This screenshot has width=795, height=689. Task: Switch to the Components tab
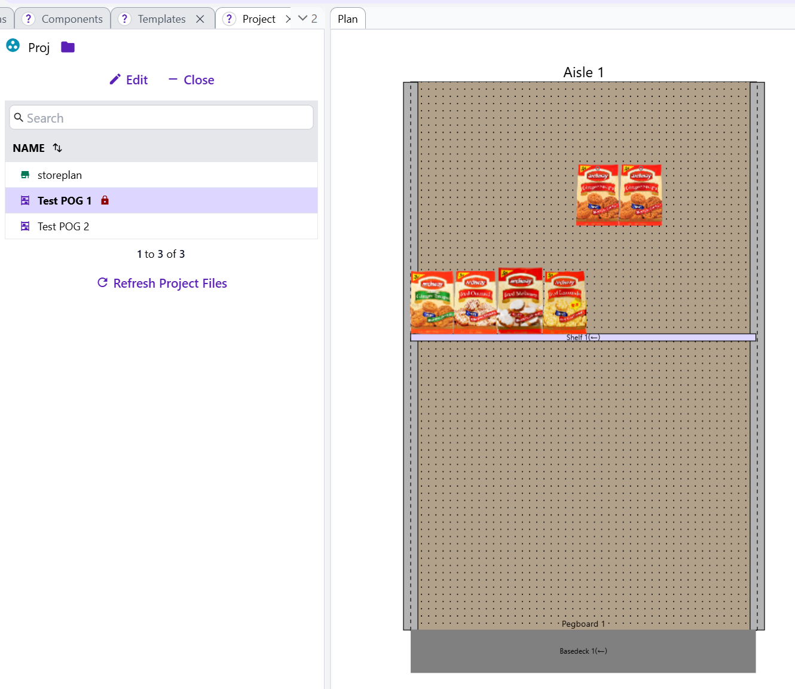[x=72, y=19]
